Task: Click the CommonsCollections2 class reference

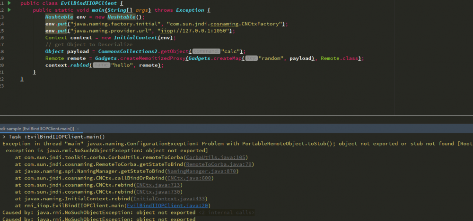Action: (128, 51)
